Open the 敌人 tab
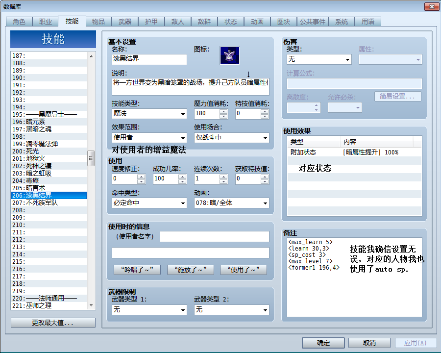The width and height of the screenshot is (441, 353). pos(178,22)
